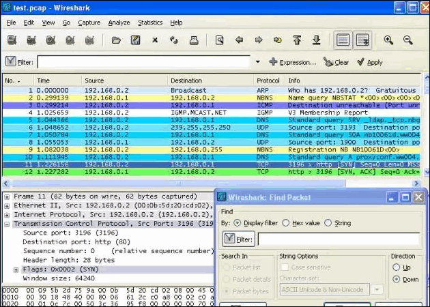
Task: Click the zoom in magnifier icon
Action: (x=388, y=40)
